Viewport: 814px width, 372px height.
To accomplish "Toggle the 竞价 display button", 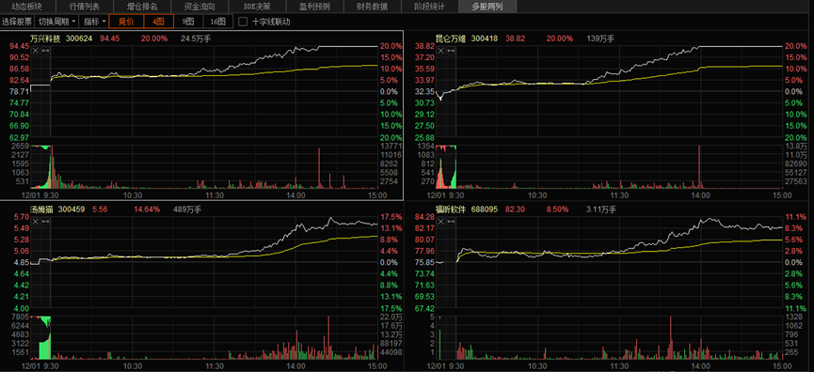I will point(126,22).
